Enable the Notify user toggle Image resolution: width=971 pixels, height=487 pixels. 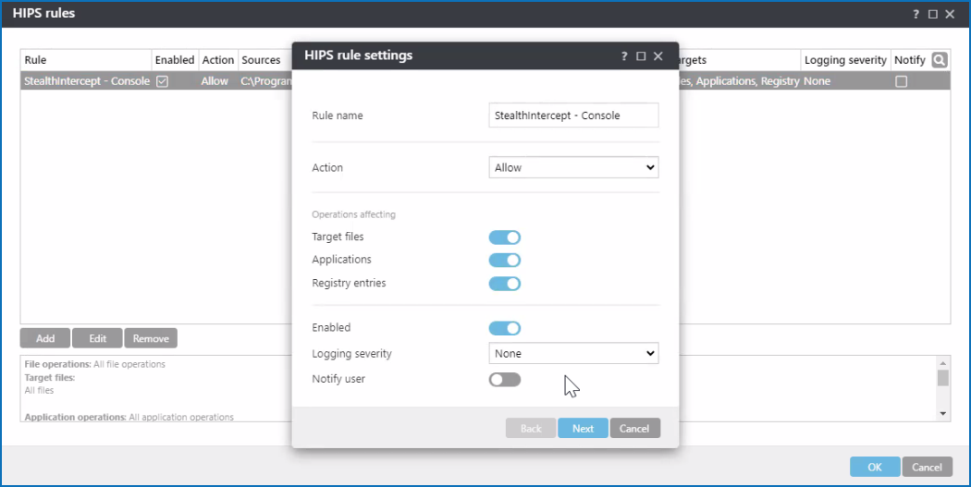pyautogui.click(x=505, y=380)
